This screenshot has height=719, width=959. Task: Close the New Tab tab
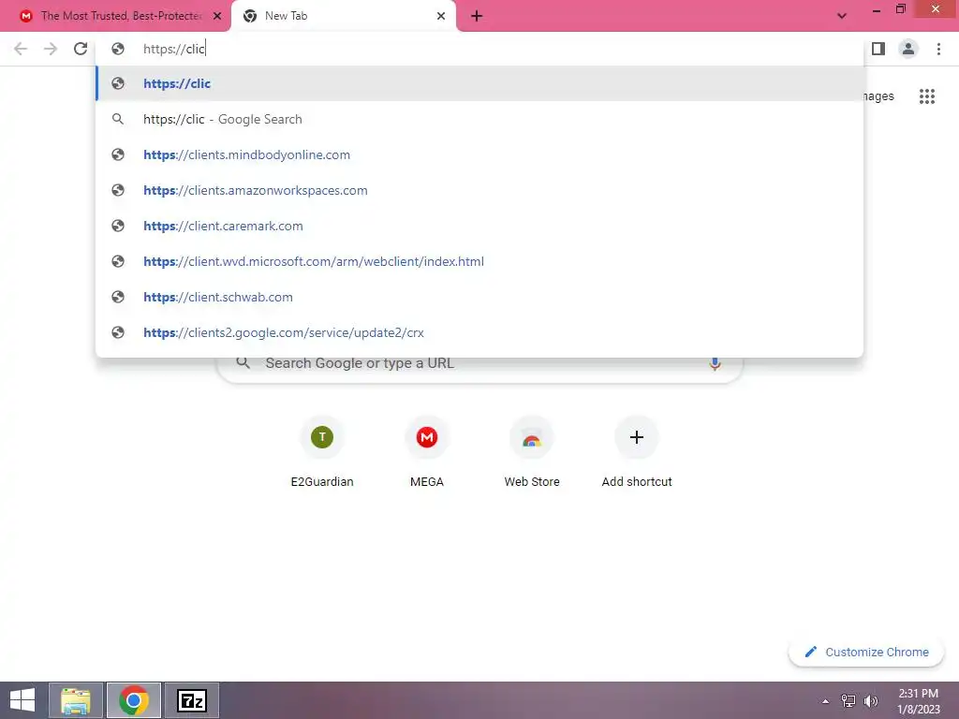point(441,16)
